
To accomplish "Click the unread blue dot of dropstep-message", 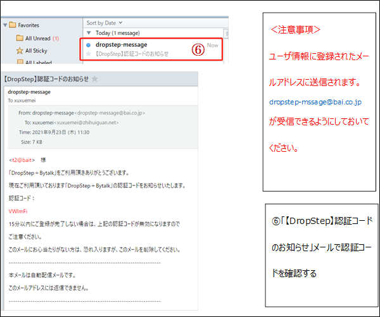I will (x=89, y=45).
